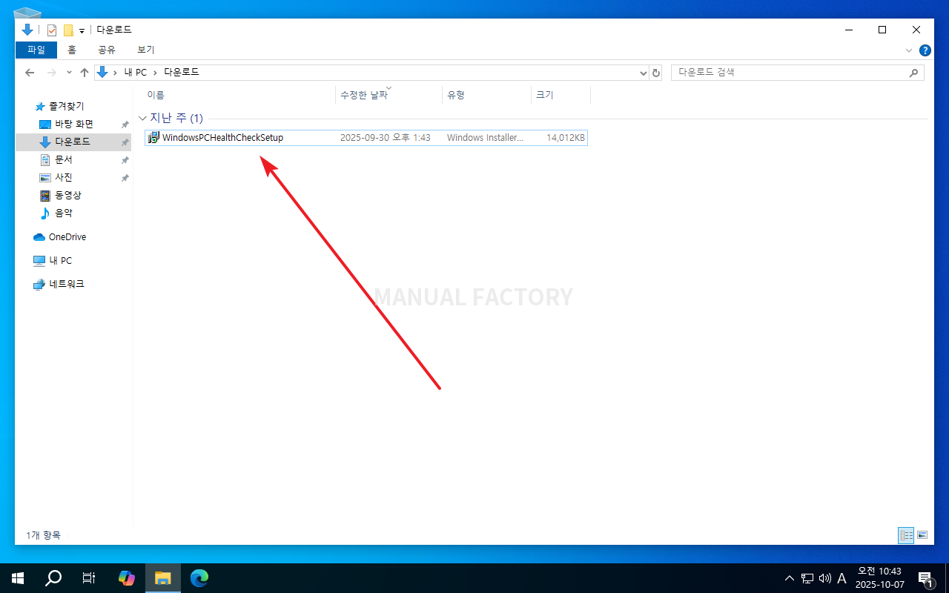Click in the 다운로드 검색 search box
The height and width of the screenshot is (593, 949).
click(790, 73)
